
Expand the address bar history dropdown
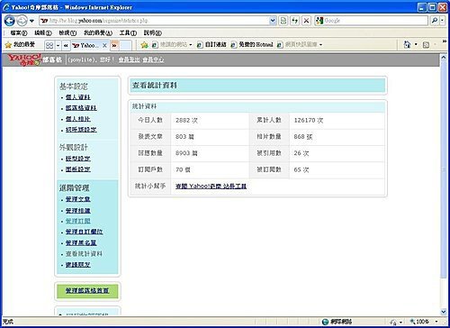pos(273,21)
